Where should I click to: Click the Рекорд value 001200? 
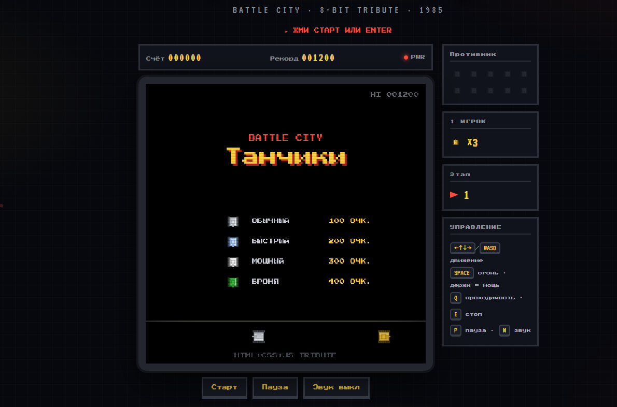click(x=318, y=58)
